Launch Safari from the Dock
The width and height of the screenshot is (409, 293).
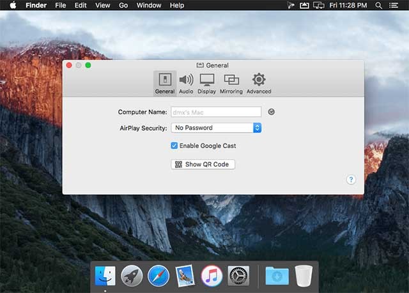[x=158, y=276]
